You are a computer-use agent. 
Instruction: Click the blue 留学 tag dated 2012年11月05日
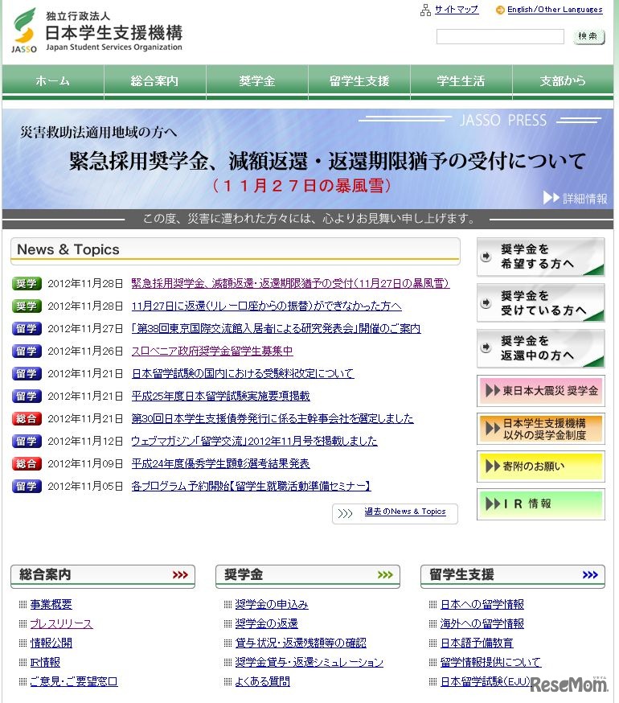[x=27, y=486]
